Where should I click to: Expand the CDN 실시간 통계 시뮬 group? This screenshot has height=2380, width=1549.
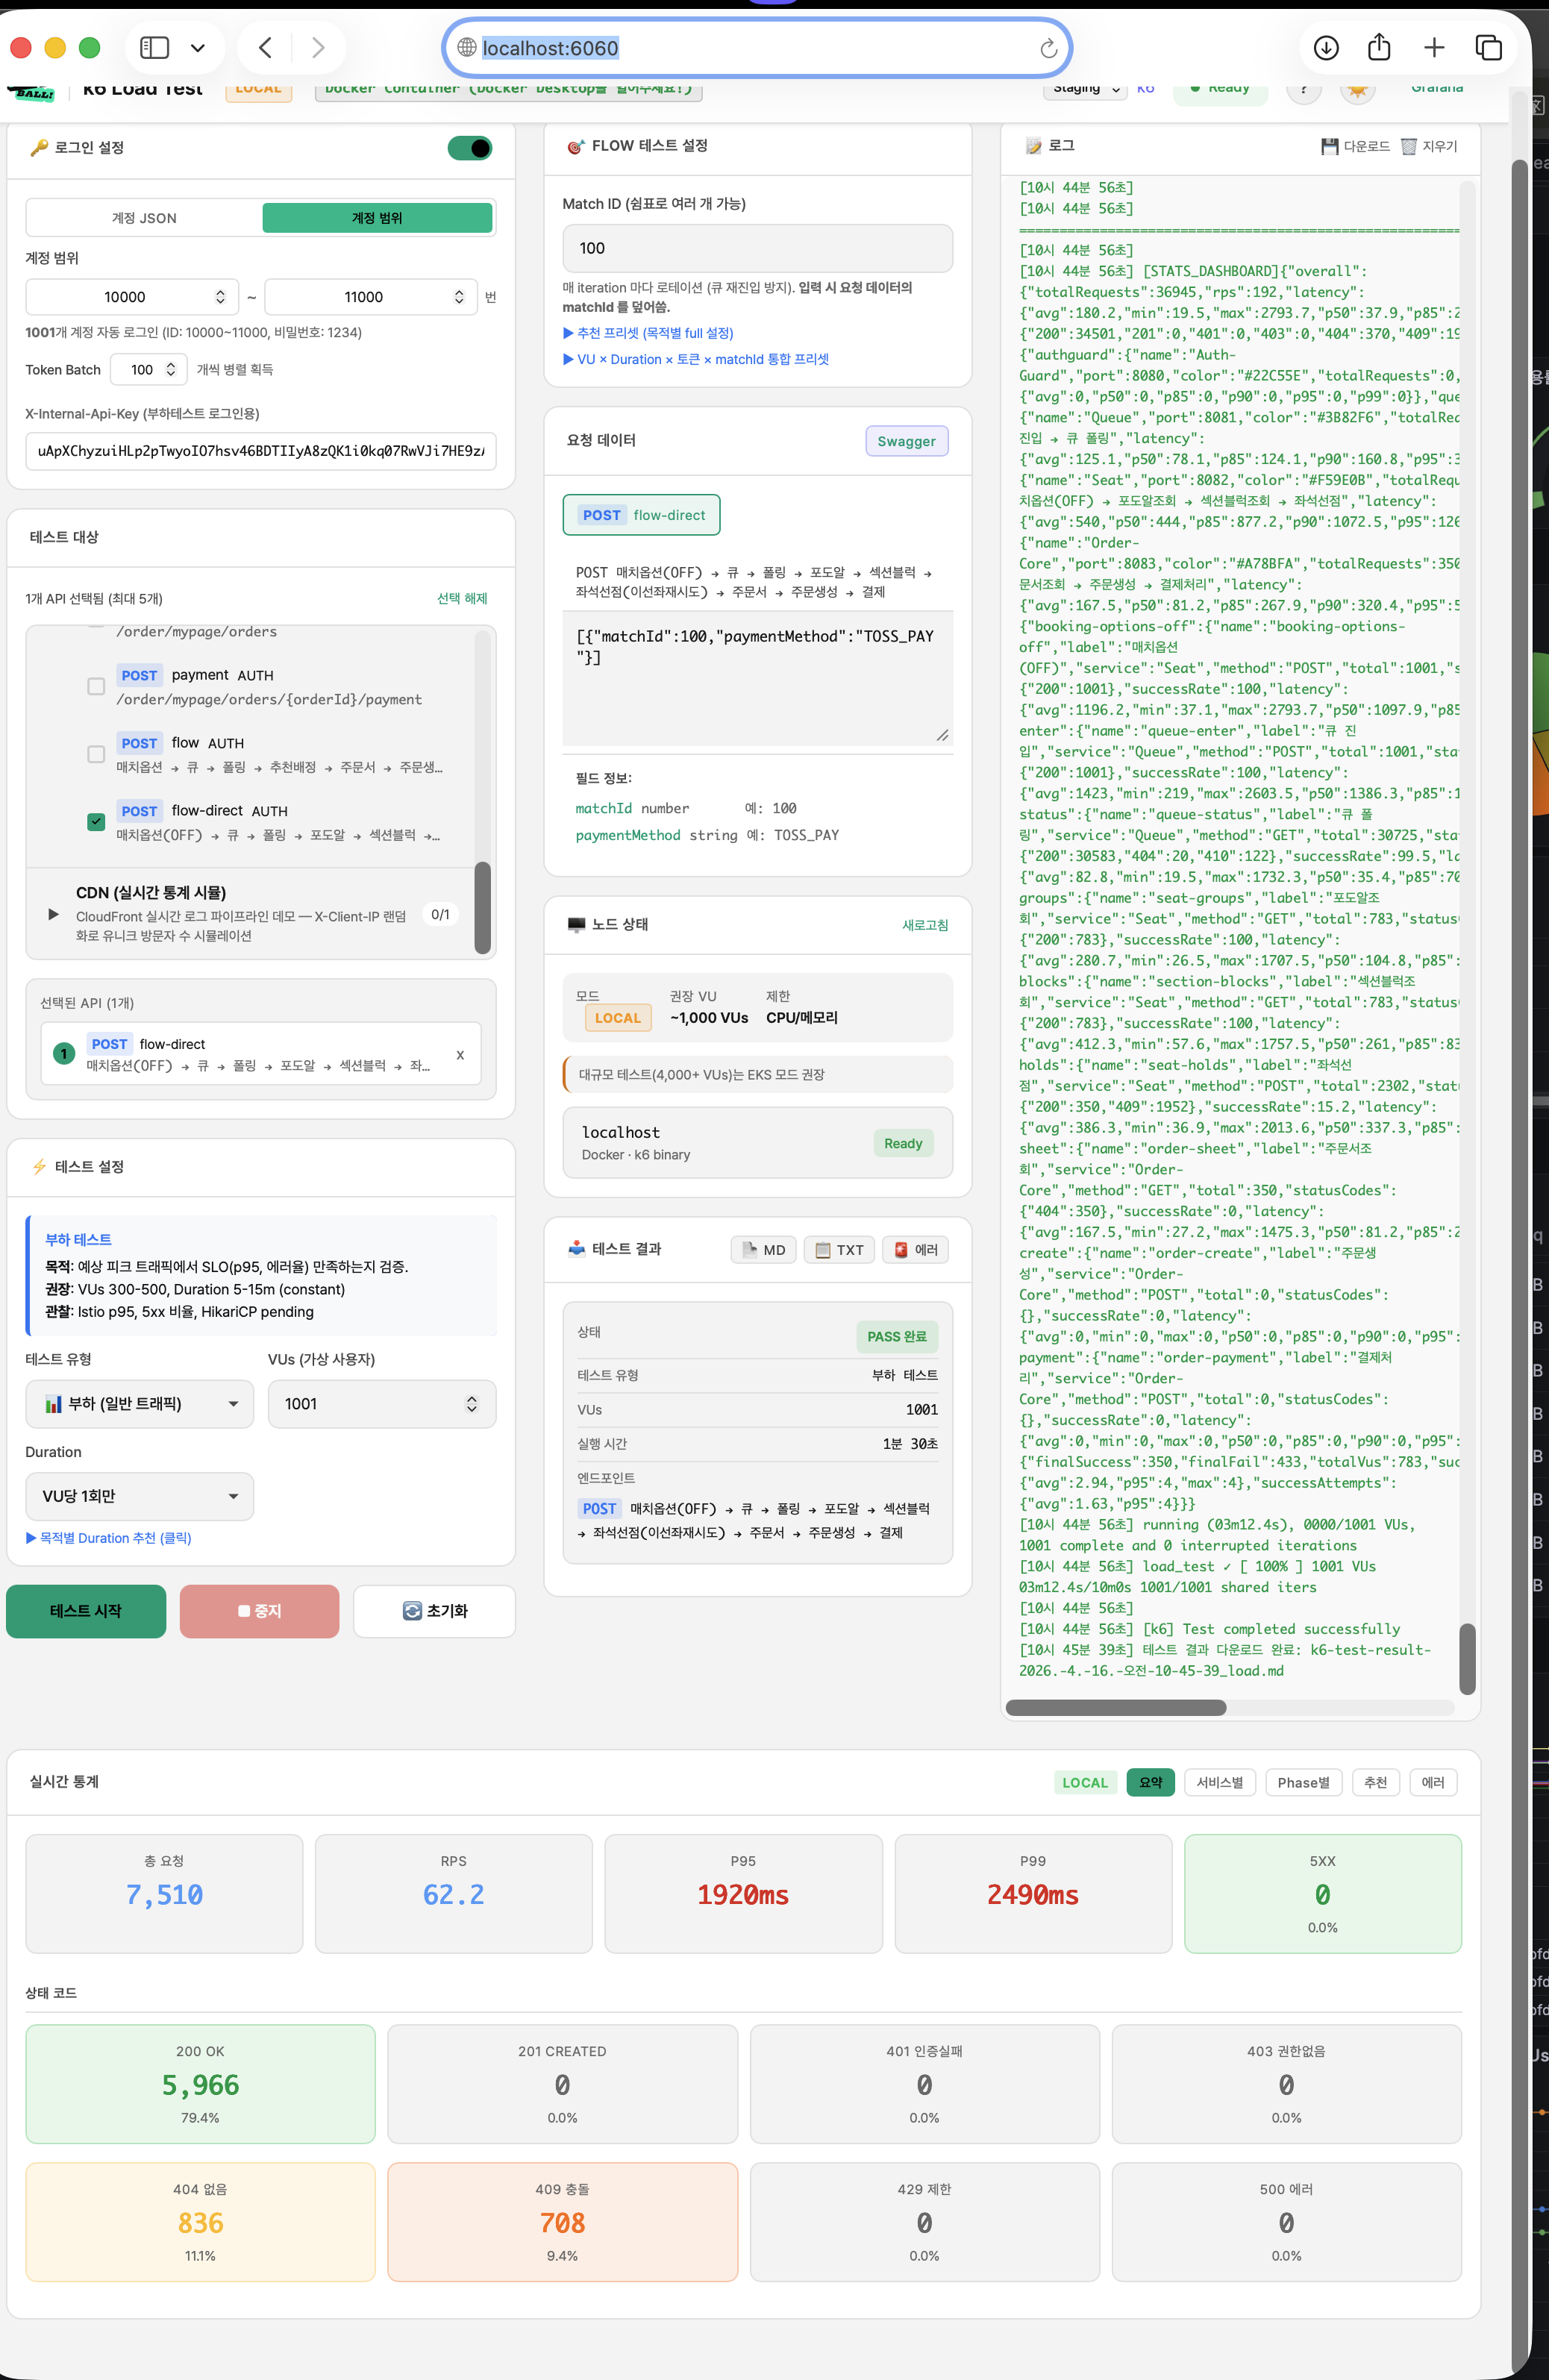[x=53, y=914]
